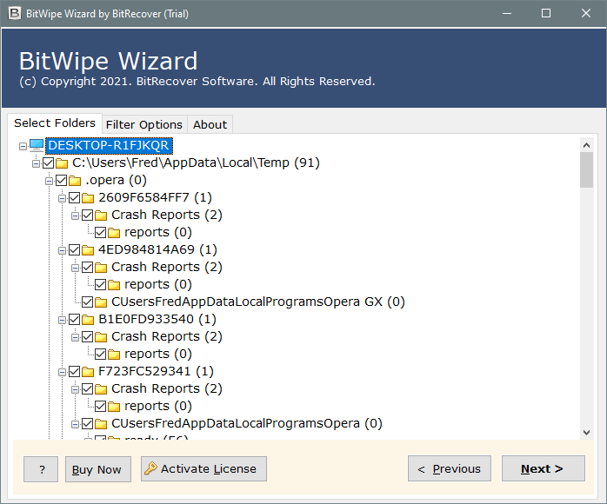
Task: Collapse the .opera tree node
Action: 50,181
